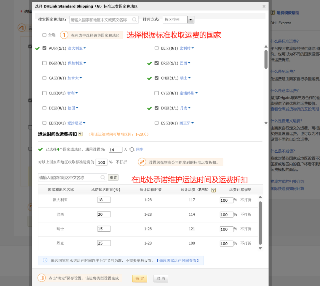Open the 按区排列 sort dropdown

click(x=191, y=20)
